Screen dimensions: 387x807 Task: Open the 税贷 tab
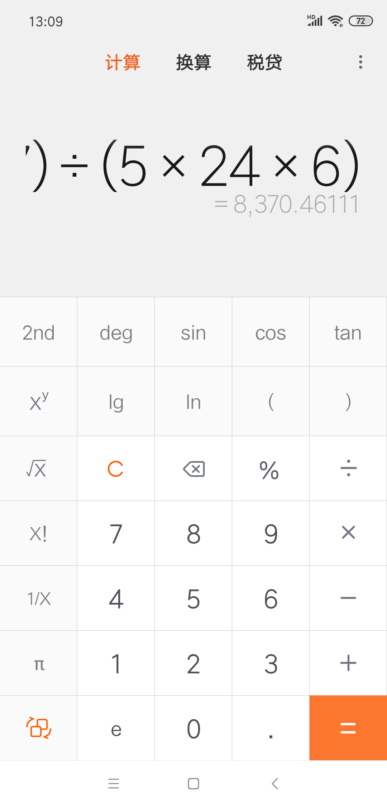click(264, 62)
